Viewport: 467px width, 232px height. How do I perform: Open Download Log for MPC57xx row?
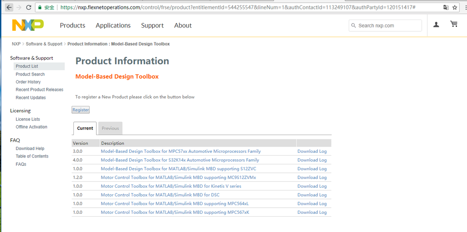point(312,151)
